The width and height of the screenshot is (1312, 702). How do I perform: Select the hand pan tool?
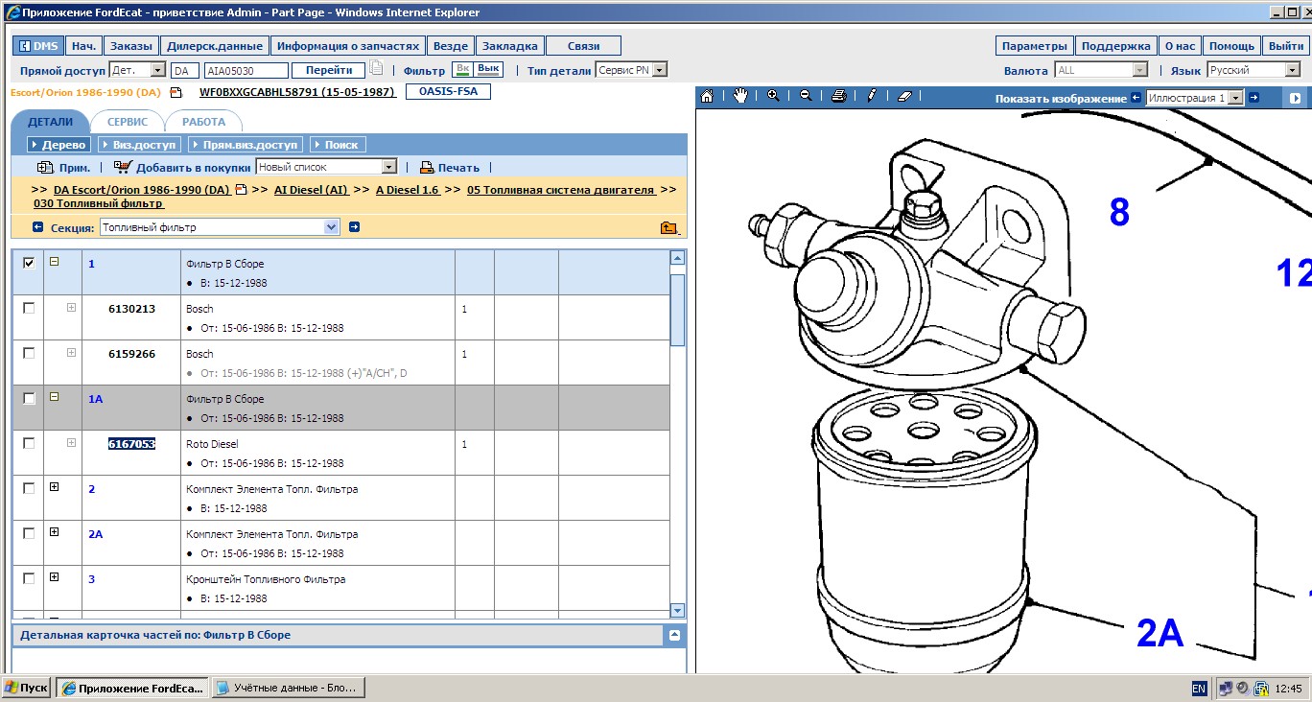pyautogui.click(x=740, y=96)
